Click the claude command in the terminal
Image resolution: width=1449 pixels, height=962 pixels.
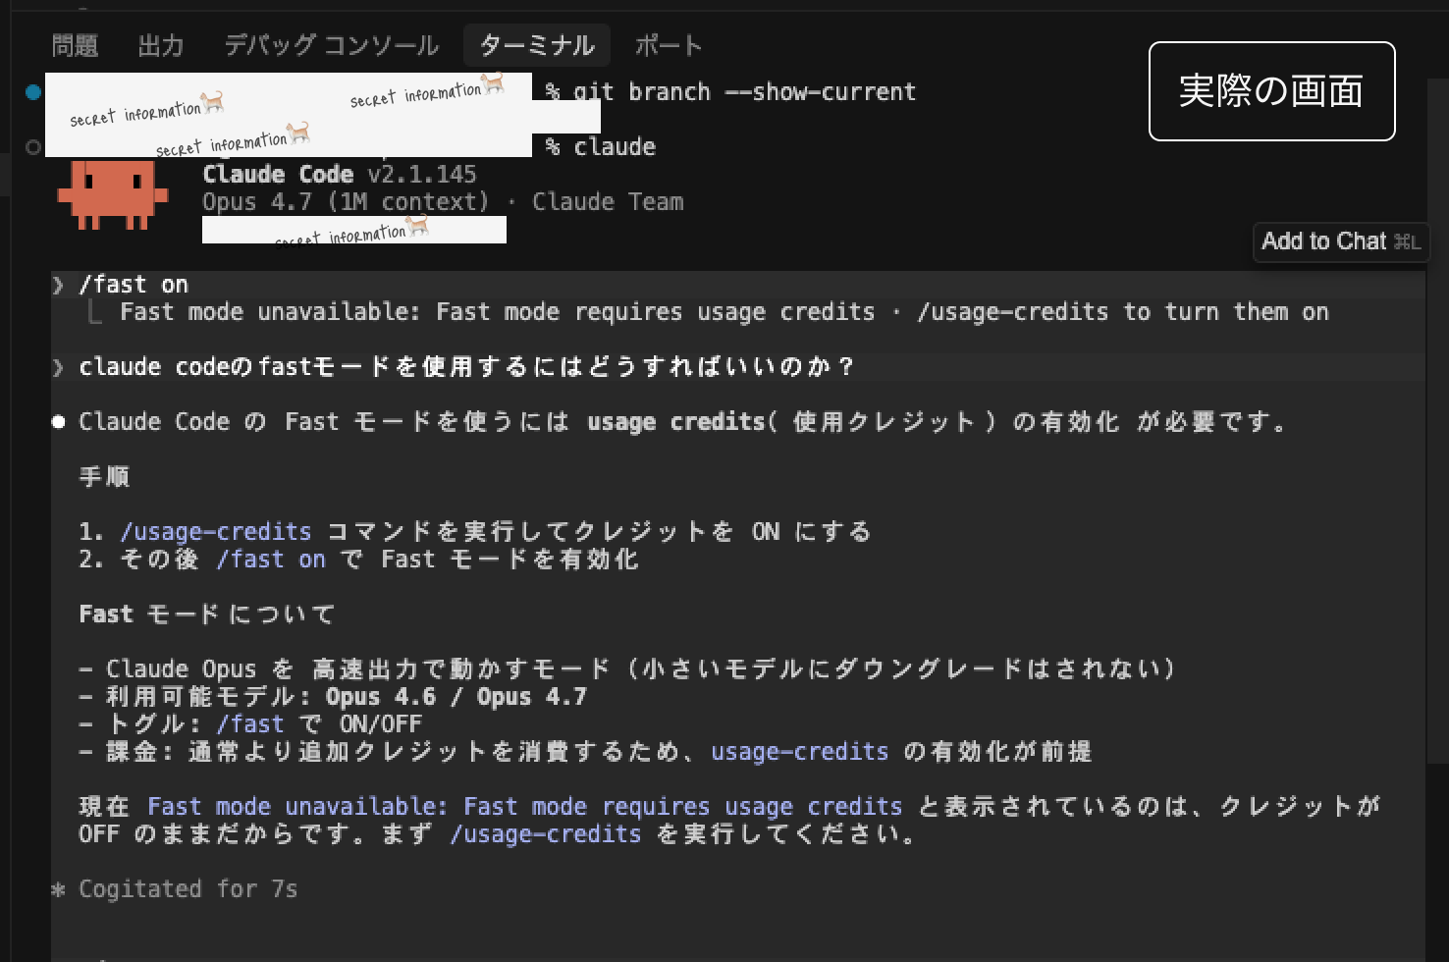click(615, 147)
